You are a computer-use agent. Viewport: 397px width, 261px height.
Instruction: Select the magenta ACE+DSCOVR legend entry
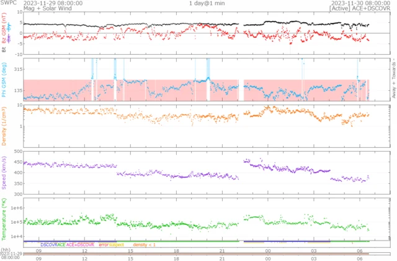pyautogui.click(x=80, y=245)
